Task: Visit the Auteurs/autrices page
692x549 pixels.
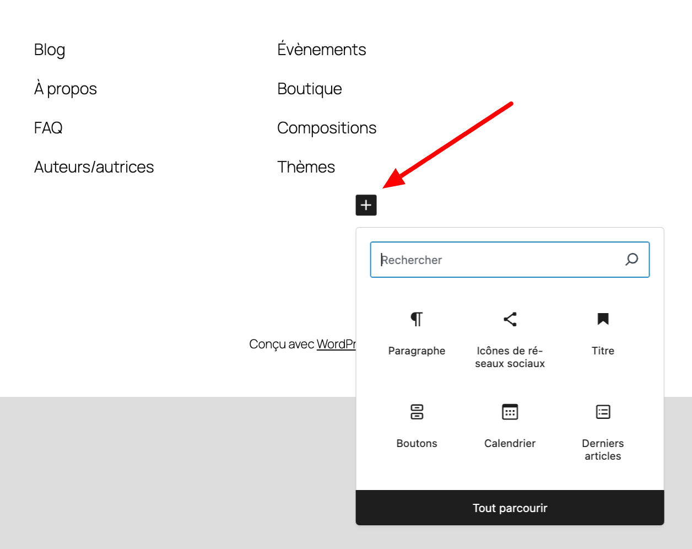Action: pyautogui.click(x=94, y=166)
